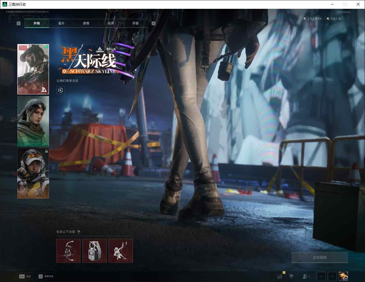
Task: Switch to the 名片 tab
Action: coord(61,23)
